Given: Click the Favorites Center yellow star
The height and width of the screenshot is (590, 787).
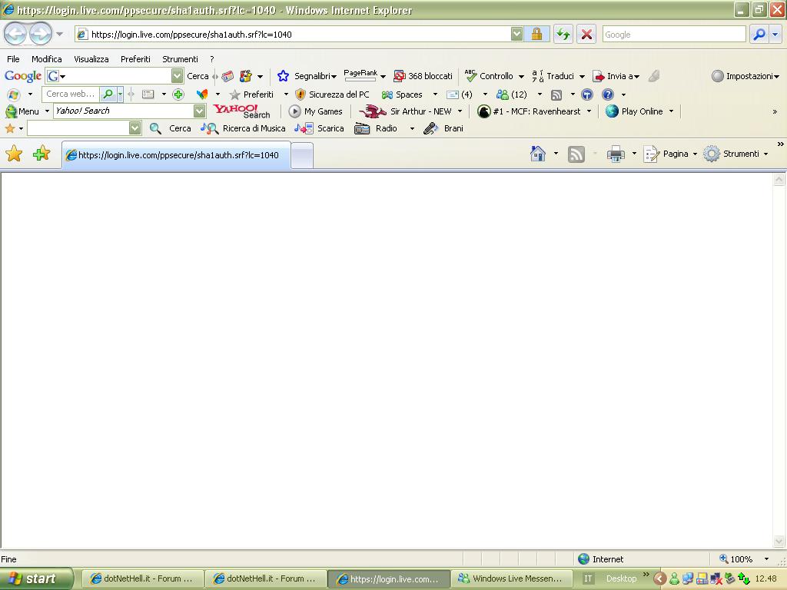Looking at the screenshot, I should 14,154.
